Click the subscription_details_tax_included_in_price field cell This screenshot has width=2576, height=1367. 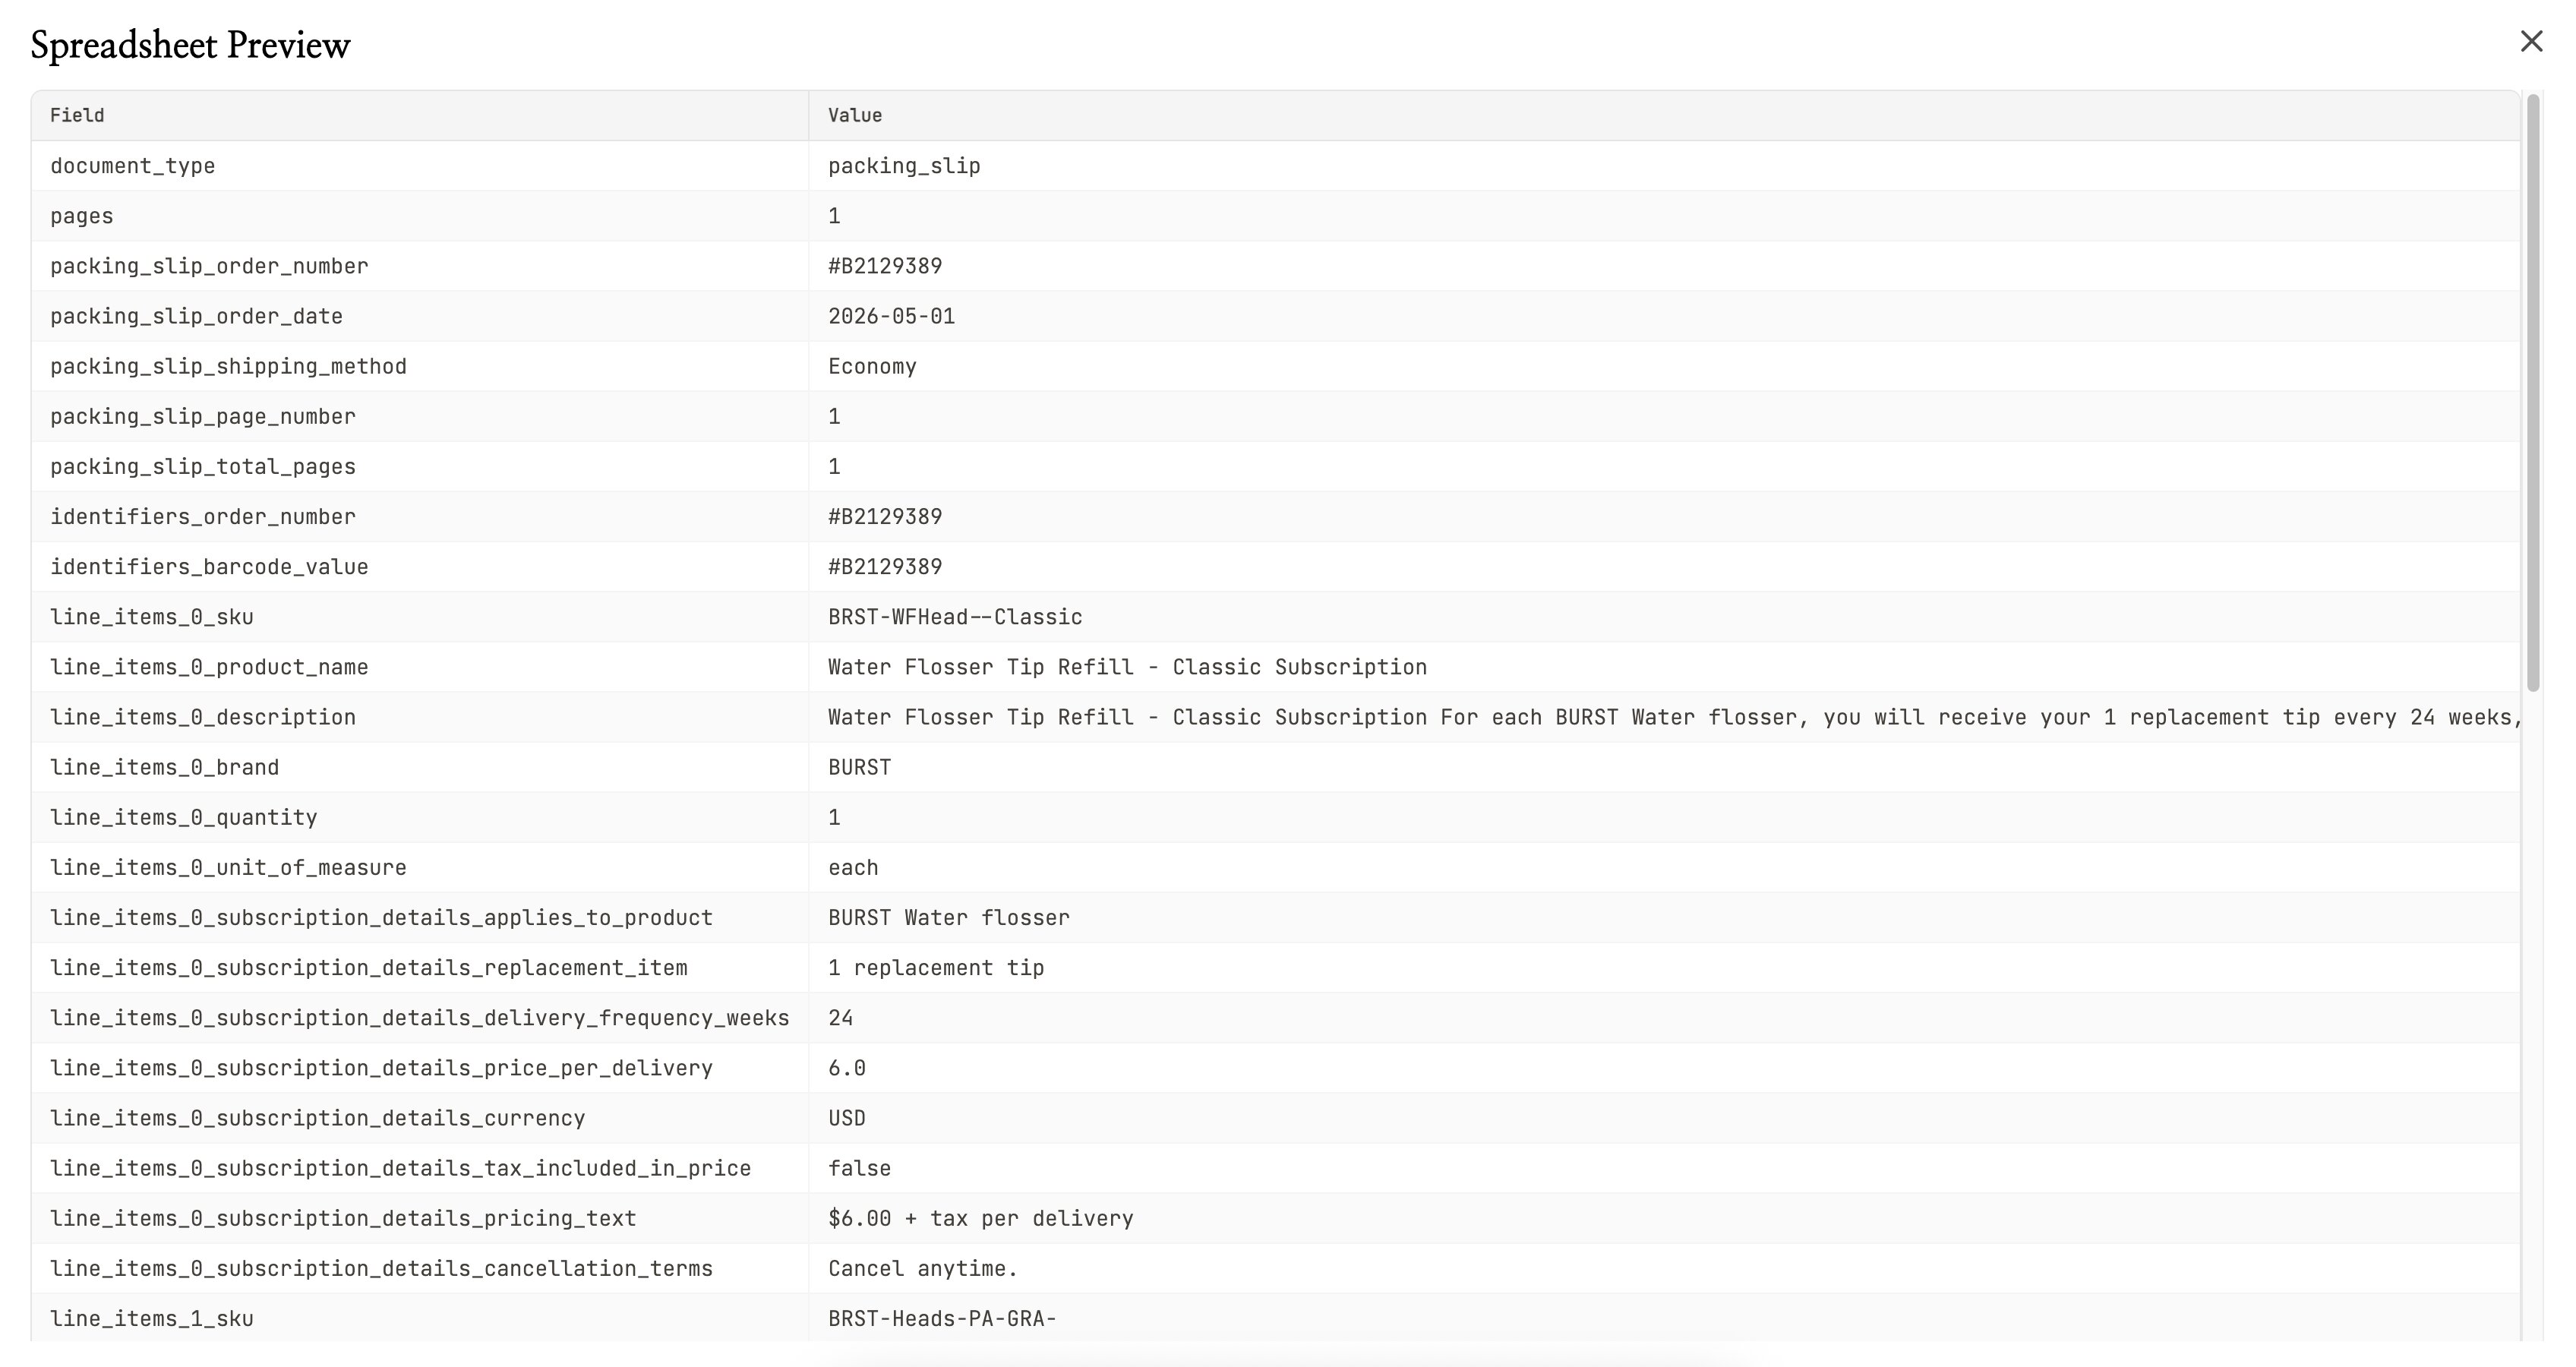click(x=420, y=1168)
